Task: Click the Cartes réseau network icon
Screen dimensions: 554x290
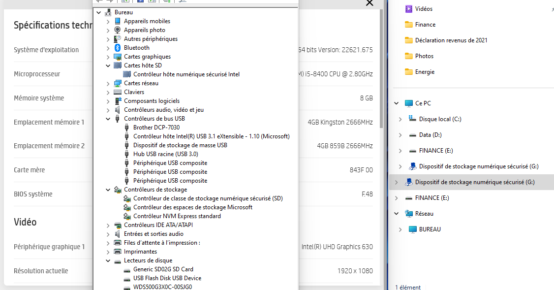Action: click(x=118, y=83)
